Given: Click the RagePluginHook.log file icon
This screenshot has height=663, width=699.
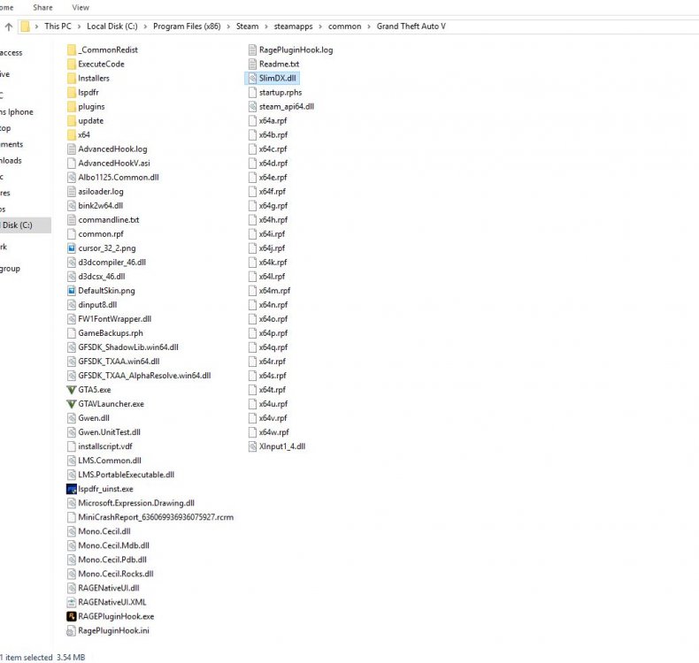Looking at the screenshot, I should tap(252, 50).
